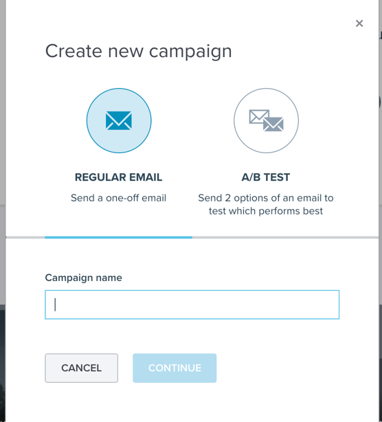Select the blue Regular Email envelope icon
This screenshot has height=422, width=382.
tap(119, 120)
